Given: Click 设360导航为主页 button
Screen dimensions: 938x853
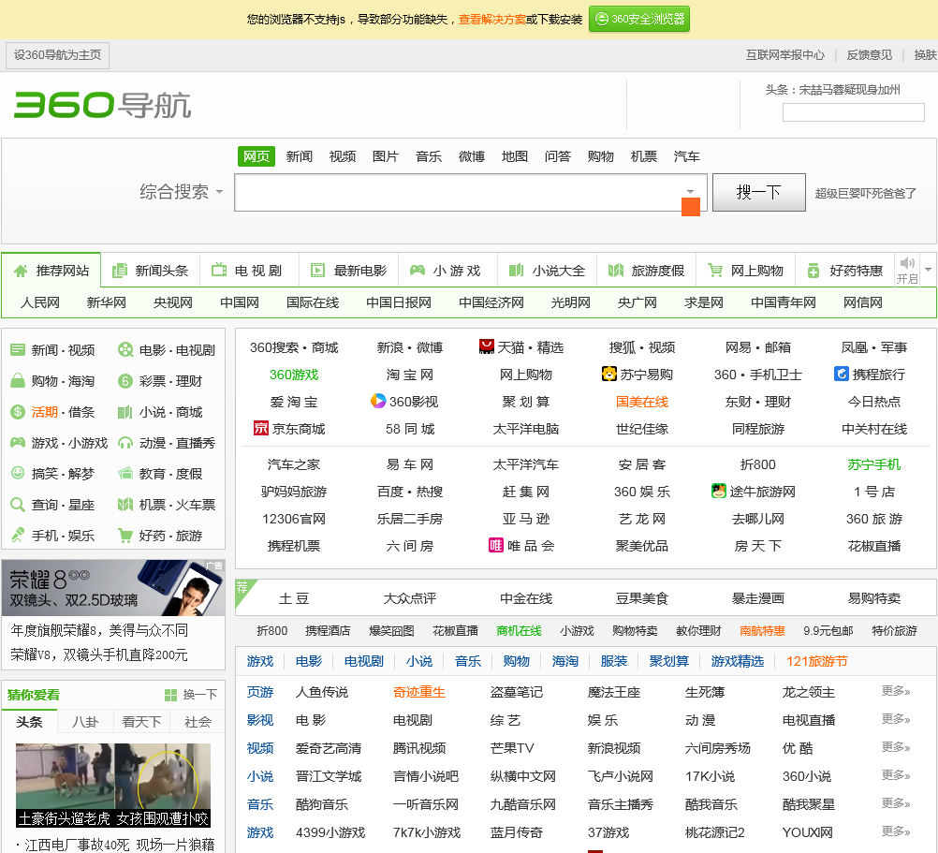Looking at the screenshot, I should click(x=57, y=55).
